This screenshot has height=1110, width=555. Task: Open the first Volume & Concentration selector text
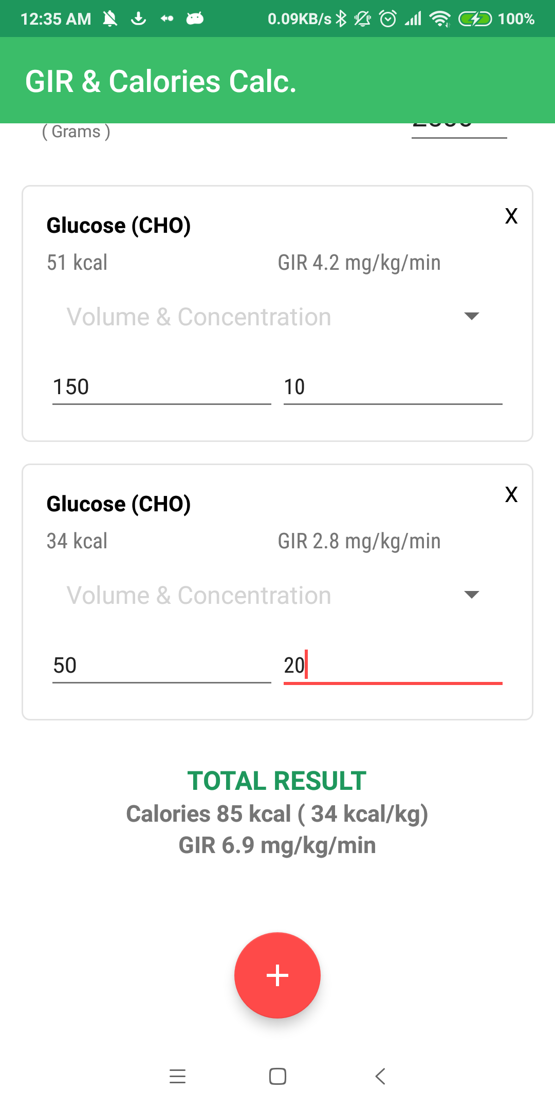pos(199,317)
